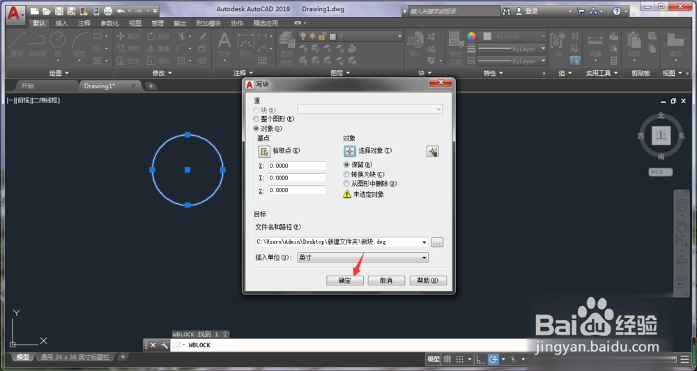Switch to the View (视图) ribbon tab
This screenshot has height=371, width=697.
[x=135, y=23]
